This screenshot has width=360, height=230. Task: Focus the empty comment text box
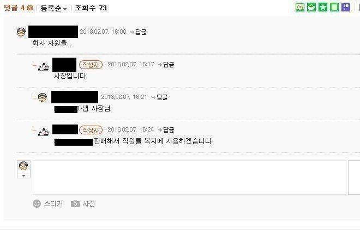pos(189,178)
